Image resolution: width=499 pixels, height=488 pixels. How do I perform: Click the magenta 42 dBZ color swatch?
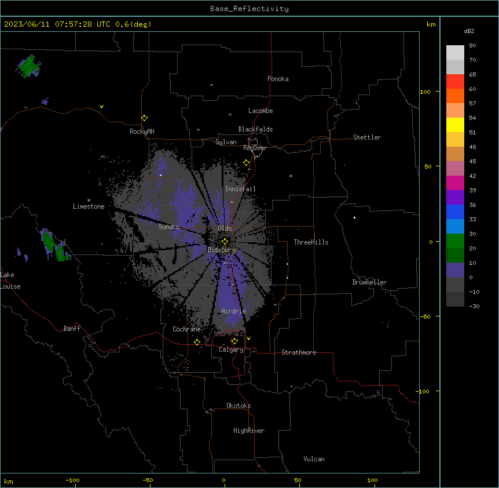455,183
